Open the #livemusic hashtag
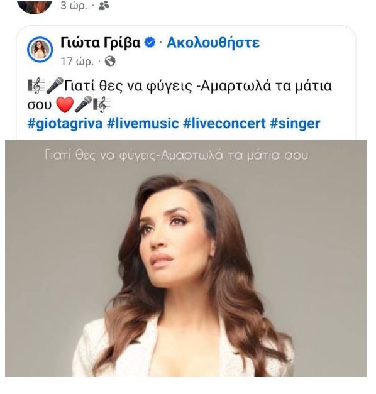This screenshot has height=394, width=376. 143,123
